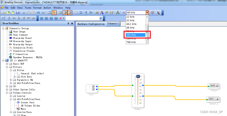Image resolution: width=227 pixels, height=116 pixels.
Task: Open the File menu
Action: tap(7, 8)
